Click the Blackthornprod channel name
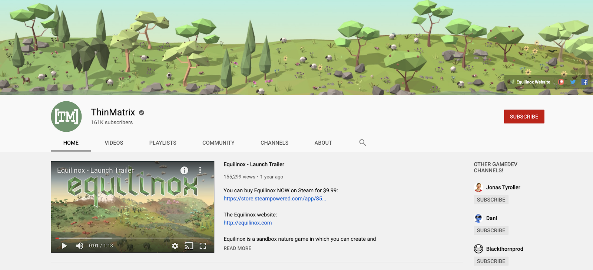The image size is (593, 270). pyautogui.click(x=505, y=249)
